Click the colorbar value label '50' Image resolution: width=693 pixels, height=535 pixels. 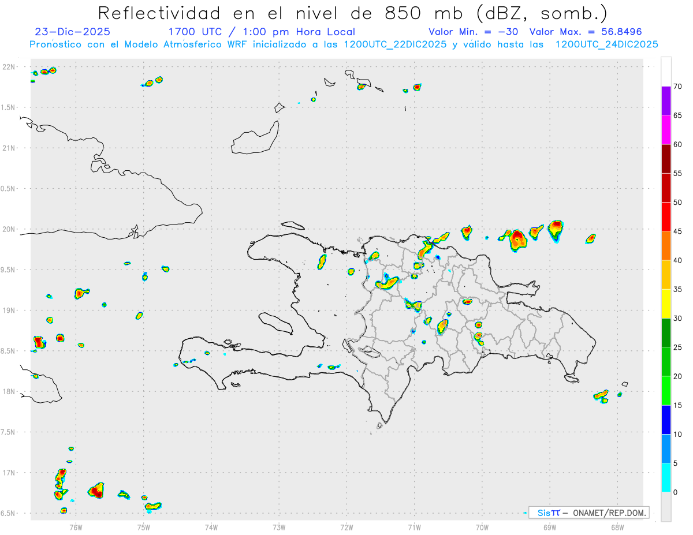click(678, 203)
